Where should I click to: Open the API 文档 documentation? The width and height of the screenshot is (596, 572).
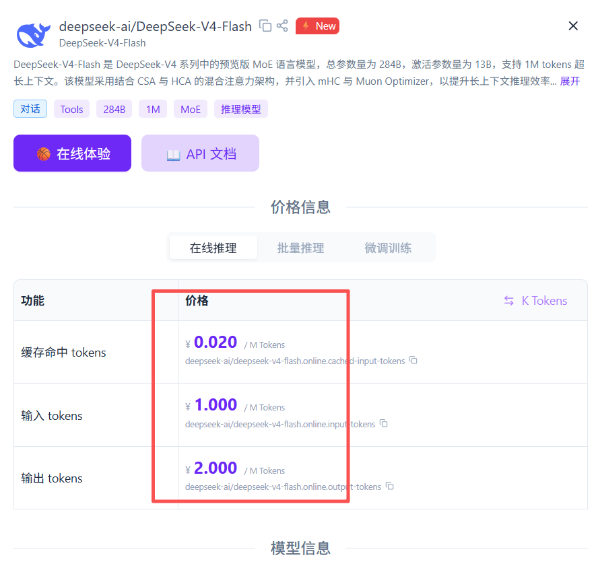pyautogui.click(x=200, y=153)
